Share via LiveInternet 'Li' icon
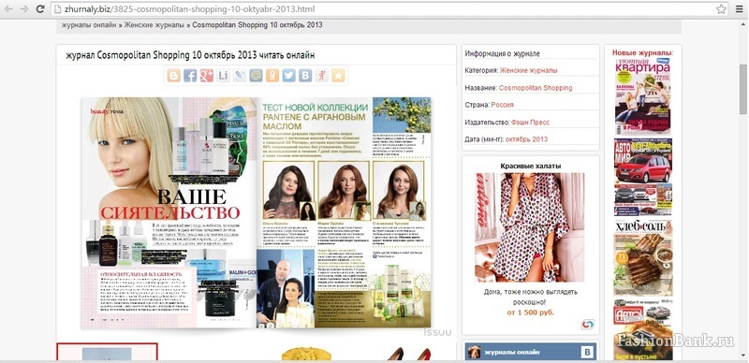The width and height of the screenshot is (749, 363). click(x=223, y=76)
